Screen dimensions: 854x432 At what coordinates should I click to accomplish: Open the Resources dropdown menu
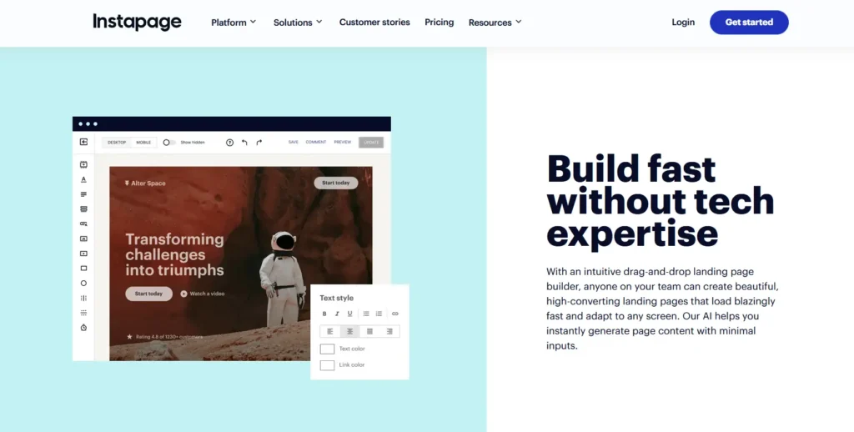(x=495, y=23)
